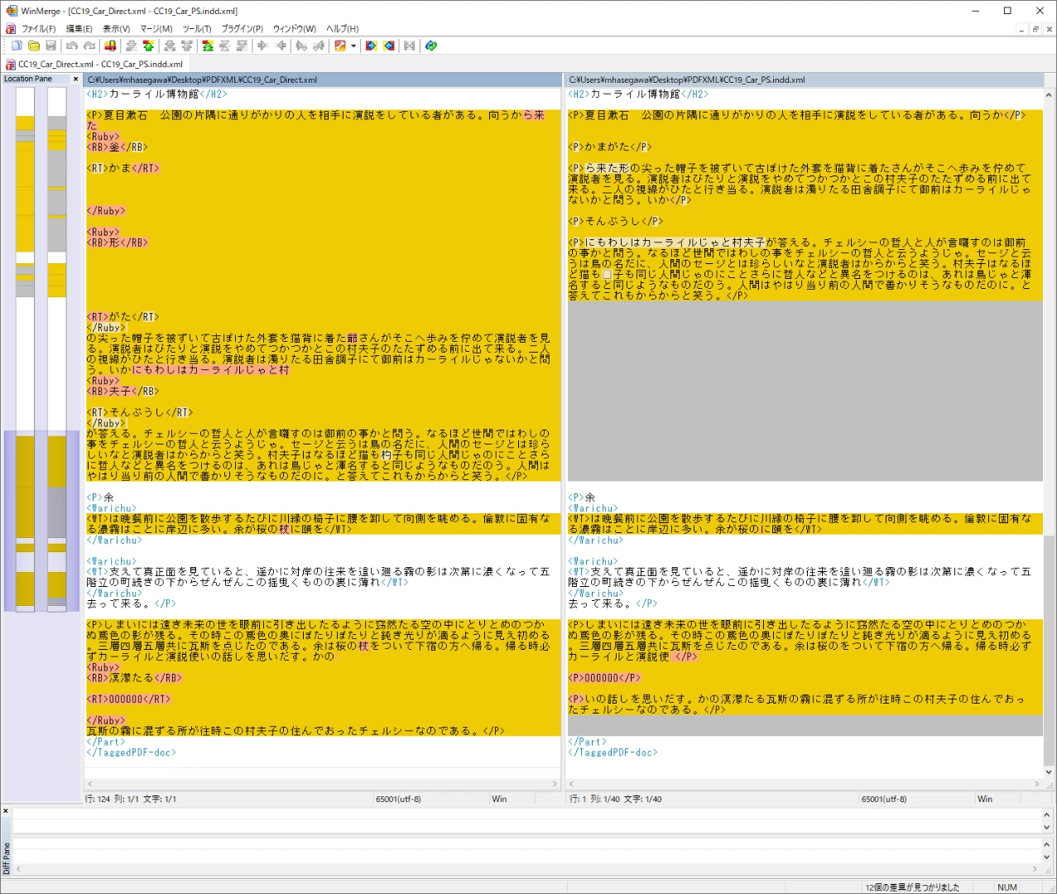The height and width of the screenshot is (894, 1057).
Task: Click Copy Left and Advance icon
Action: (x=319, y=46)
